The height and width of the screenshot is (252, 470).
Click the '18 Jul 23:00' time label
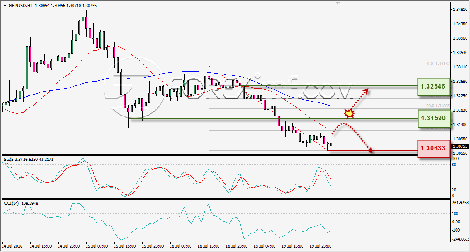pos(237,246)
